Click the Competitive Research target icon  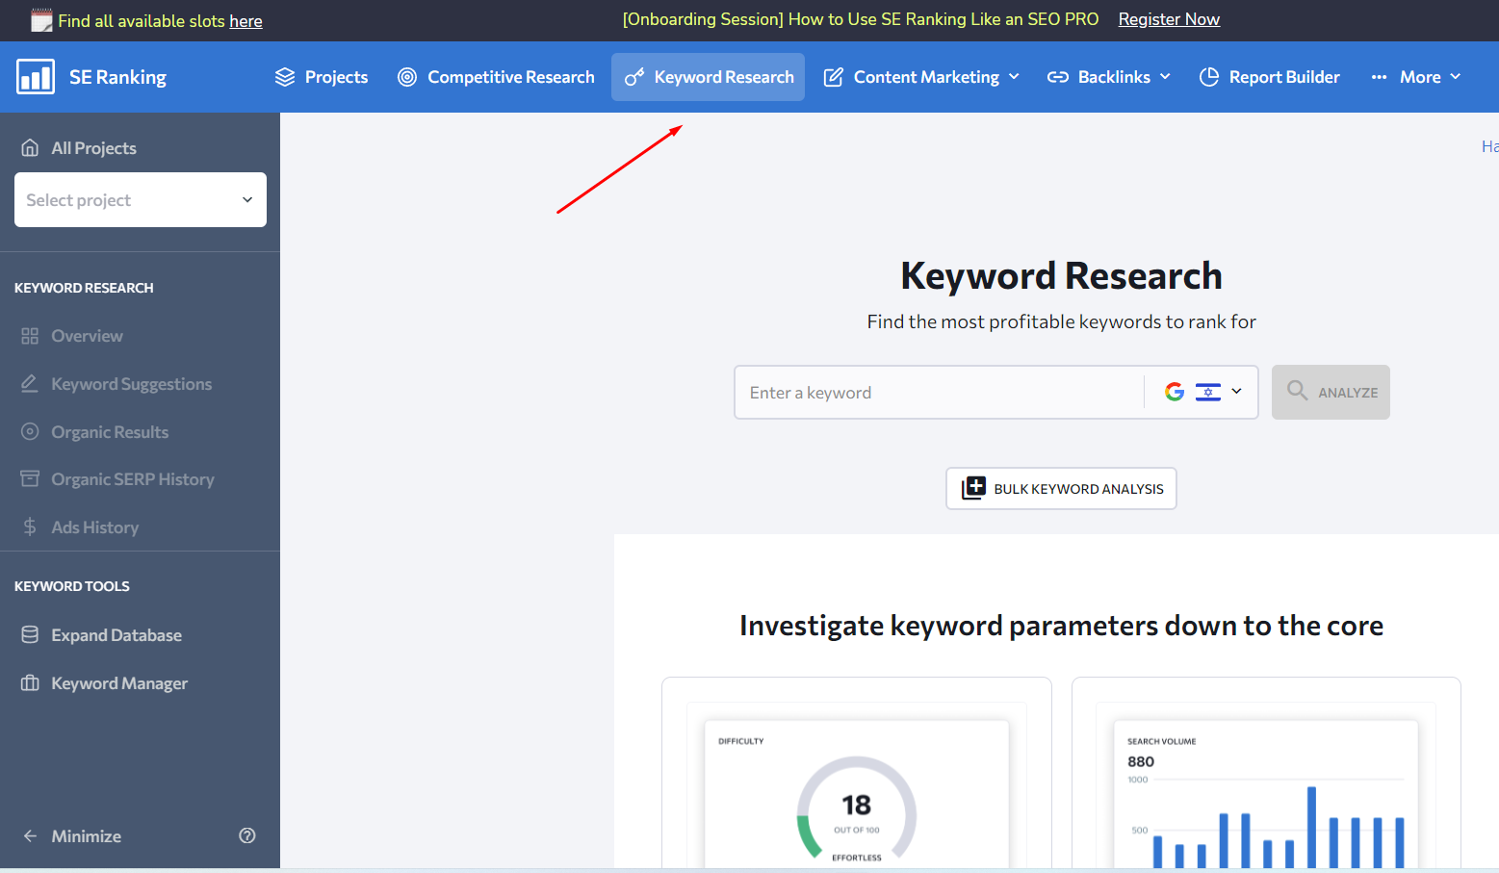tap(407, 77)
